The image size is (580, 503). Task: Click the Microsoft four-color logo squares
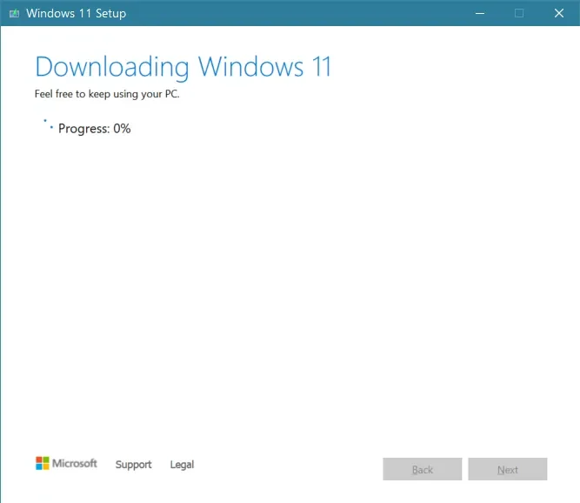tap(43, 464)
